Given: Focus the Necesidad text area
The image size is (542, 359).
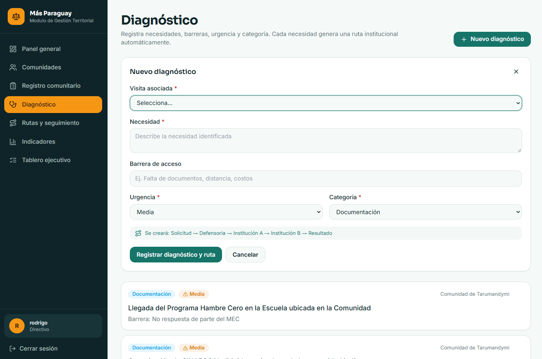Looking at the screenshot, I should [x=326, y=141].
